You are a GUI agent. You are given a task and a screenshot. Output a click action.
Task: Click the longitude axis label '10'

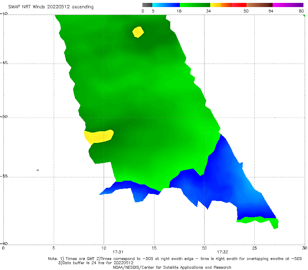pos(104,248)
